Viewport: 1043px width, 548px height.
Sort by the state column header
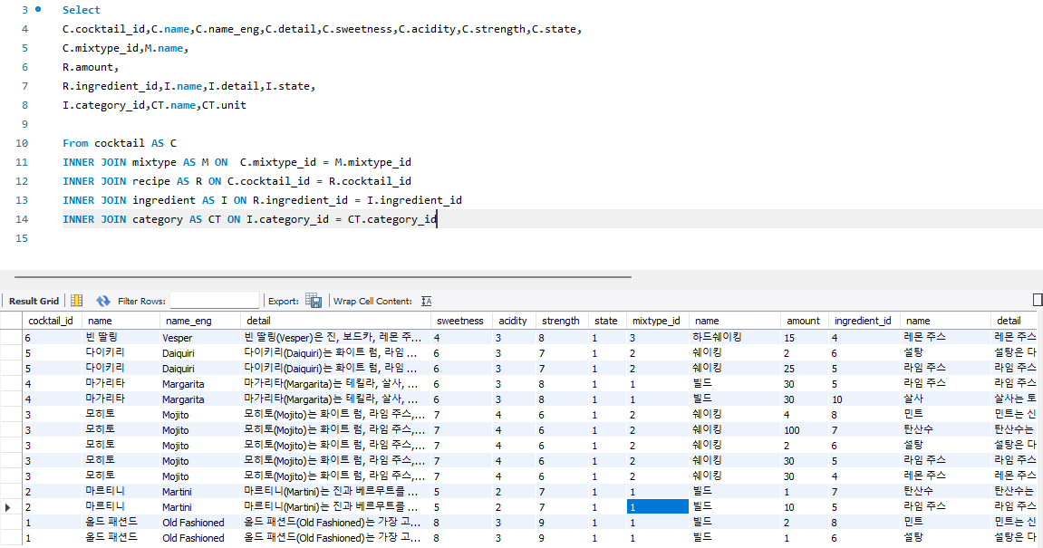tap(606, 321)
